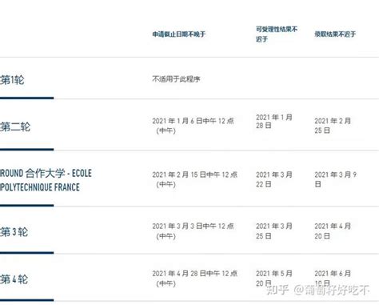Viewport: 379px width, 305px height.
Task: Click the ROUND 合作大学 - ECOLE POLYTECHNIQUE FRANCE label
Action: pyautogui.click(x=46, y=180)
